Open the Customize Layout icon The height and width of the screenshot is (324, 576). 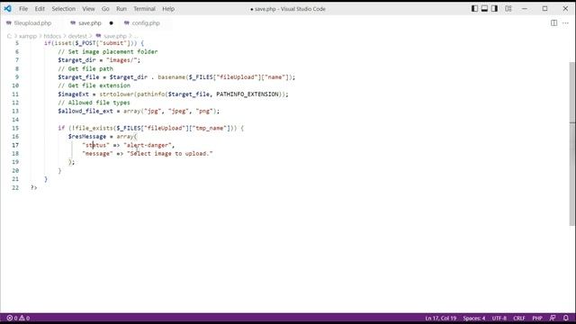(x=508, y=8)
